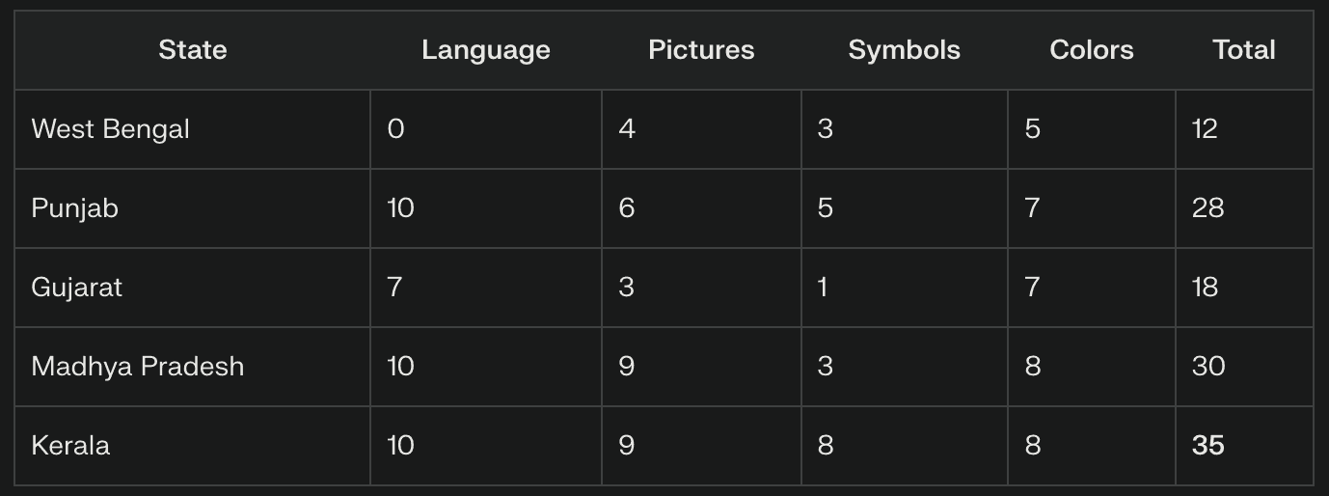
Task: Click Madhya Pradesh's total 30
Action: (1208, 367)
